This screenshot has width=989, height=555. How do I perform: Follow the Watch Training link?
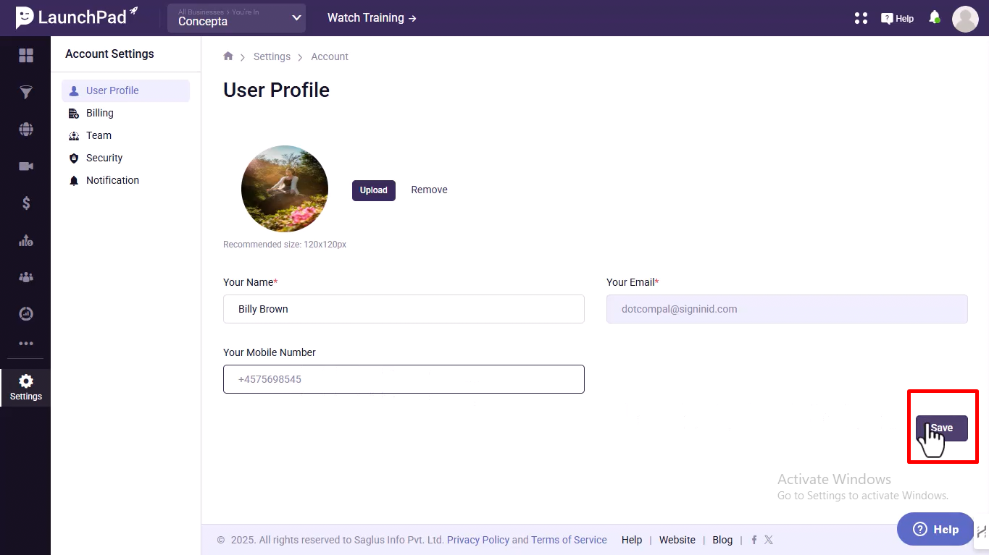point(372,18)
